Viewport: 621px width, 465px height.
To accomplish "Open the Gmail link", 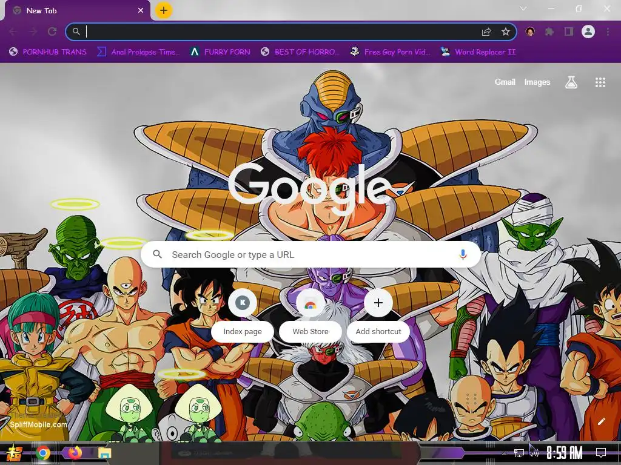I will (x=505, y=82).
